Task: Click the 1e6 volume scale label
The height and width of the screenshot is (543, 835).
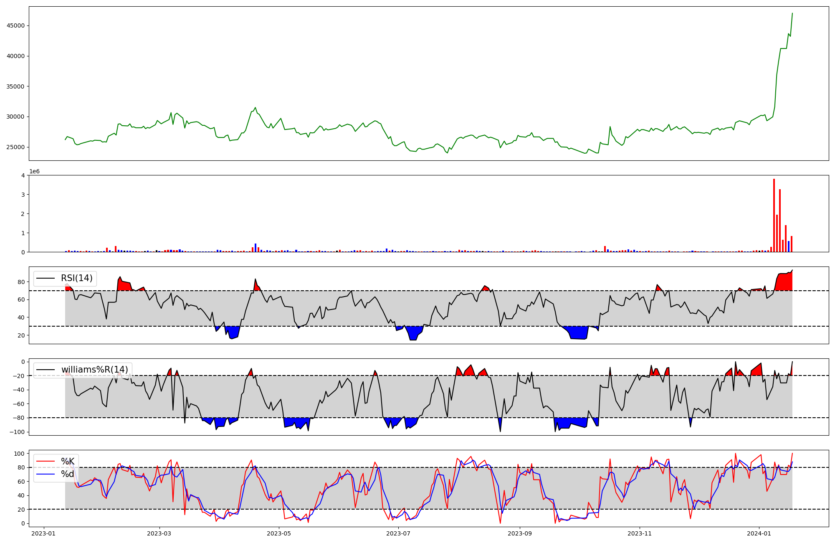Action: click(x=34, y=172)
